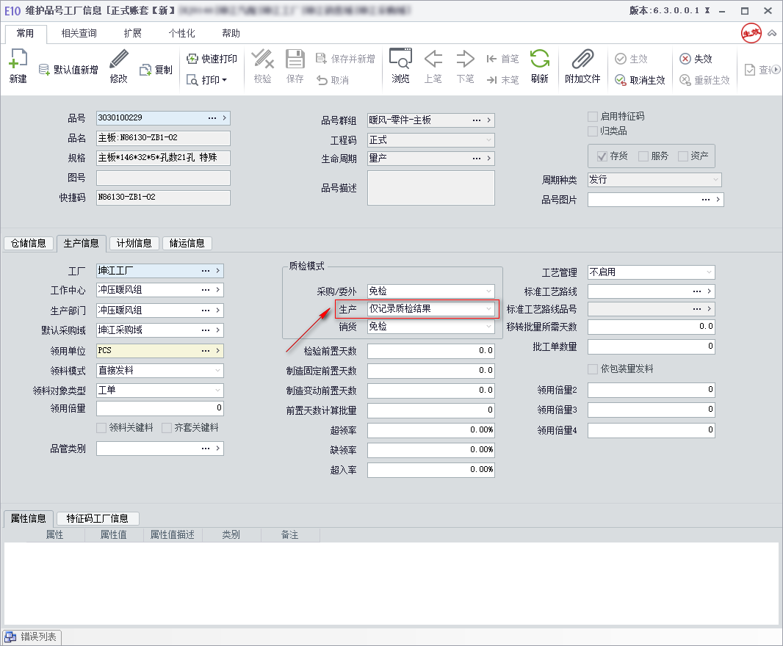Click 默认值新增 in the toolbar
The height and width of the screenshot is (646, 783).
pos(68,70)
